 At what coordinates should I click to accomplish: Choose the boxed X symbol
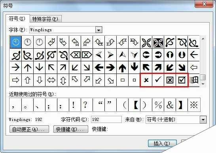pos(170,80)
